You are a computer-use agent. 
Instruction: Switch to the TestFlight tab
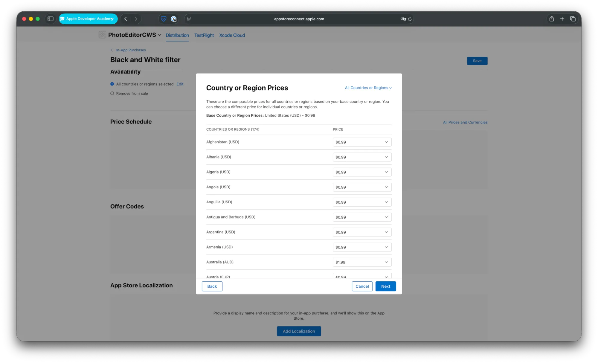pyautogui.click(x=204, y=35)
